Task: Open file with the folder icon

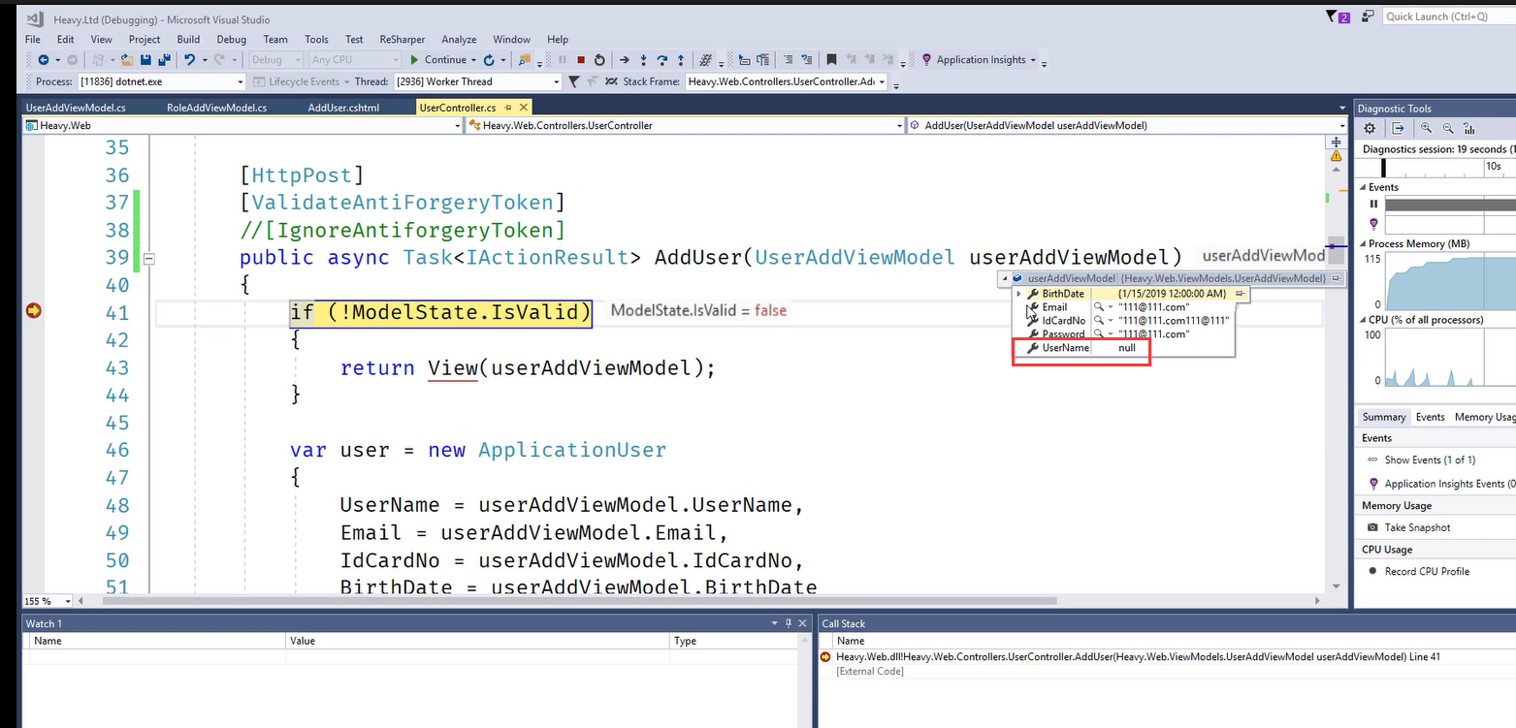Action: (126, 60)
